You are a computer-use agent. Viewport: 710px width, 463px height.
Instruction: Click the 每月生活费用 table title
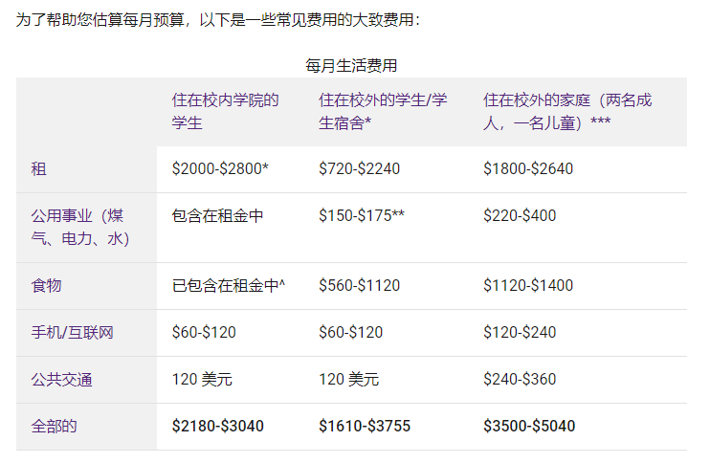[x=351, y=65]
